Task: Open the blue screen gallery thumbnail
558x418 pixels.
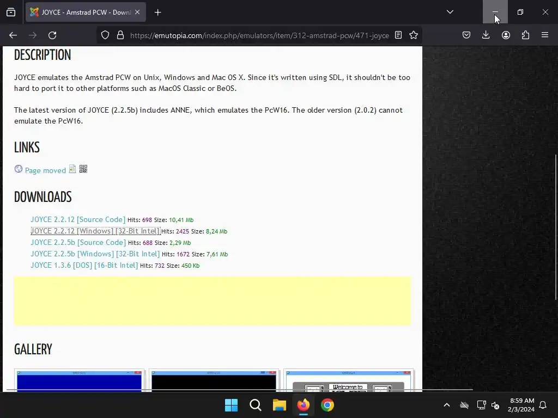Action: tap(79, 380)
